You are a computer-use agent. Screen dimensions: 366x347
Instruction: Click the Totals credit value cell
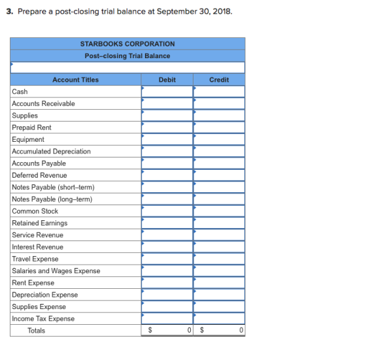tap(219, 330)
